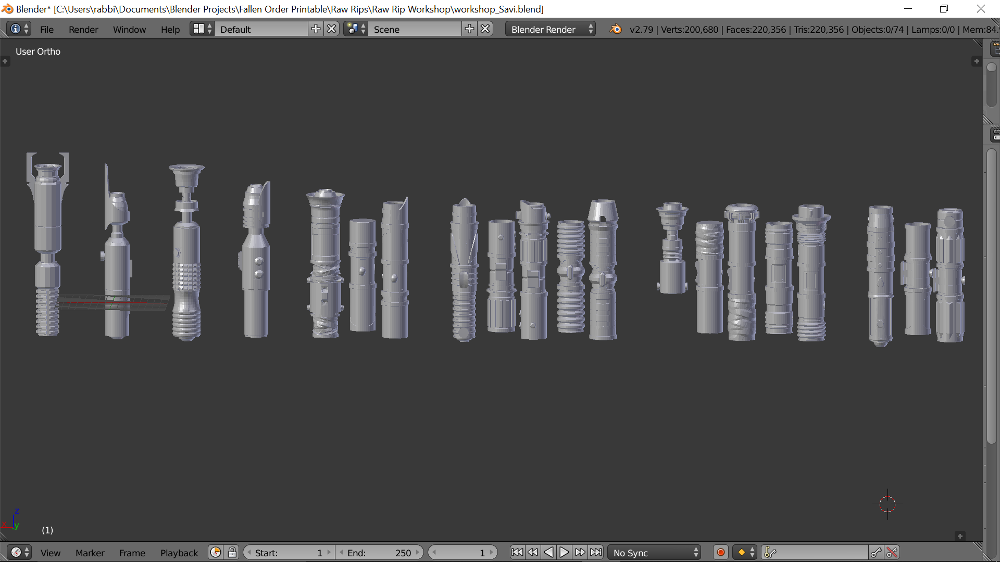Click the Lamps:0/0 statistic text
Screen dimensions: 1000x562
(x=933, y=30)
